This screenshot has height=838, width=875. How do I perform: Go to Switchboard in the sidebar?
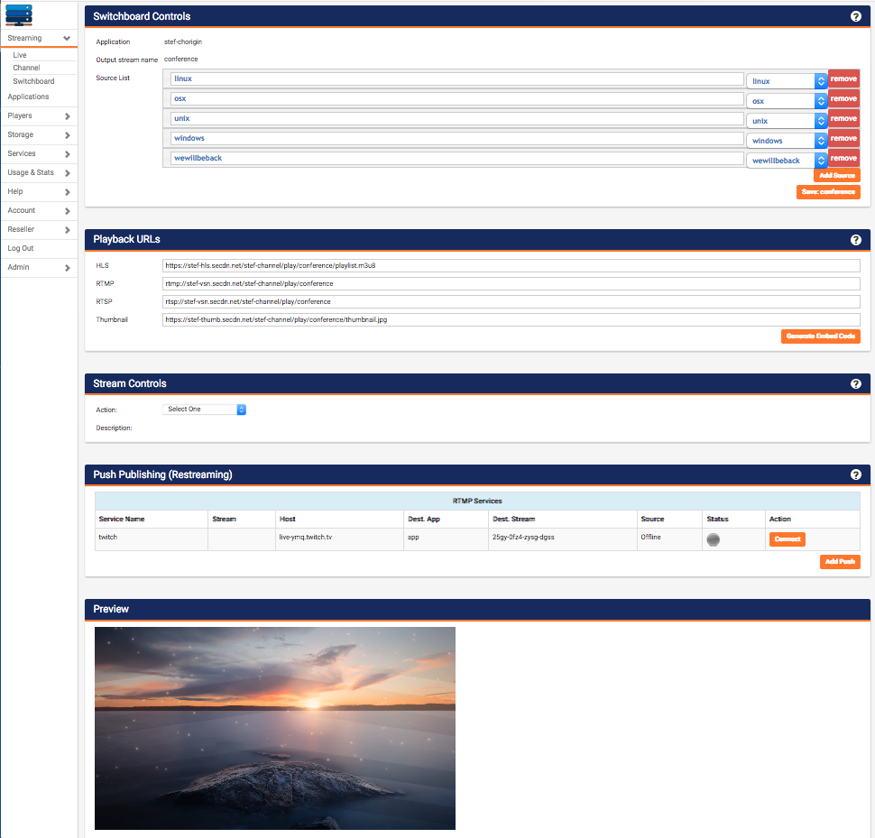[x=33, y=81]
